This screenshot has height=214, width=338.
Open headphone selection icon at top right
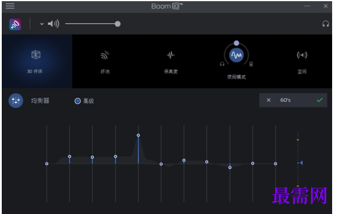(x=326, y=23)
